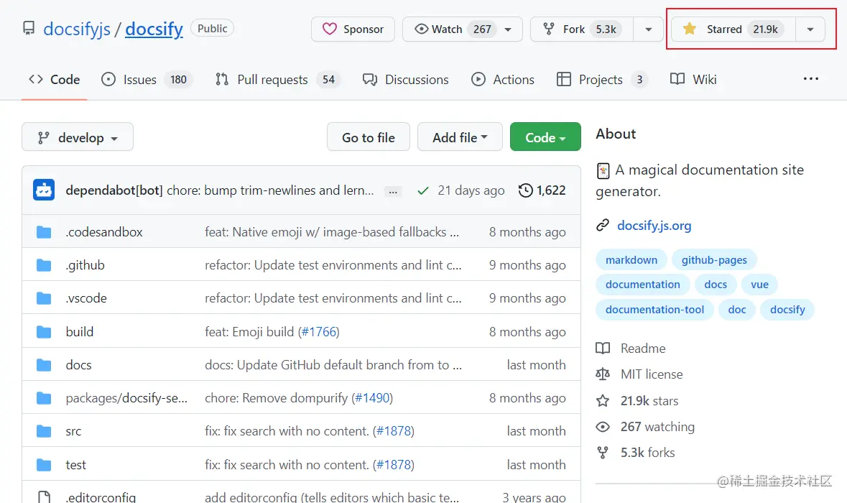Open commit history via clock icon
This screenshot has height=503, width=847.
525,190
